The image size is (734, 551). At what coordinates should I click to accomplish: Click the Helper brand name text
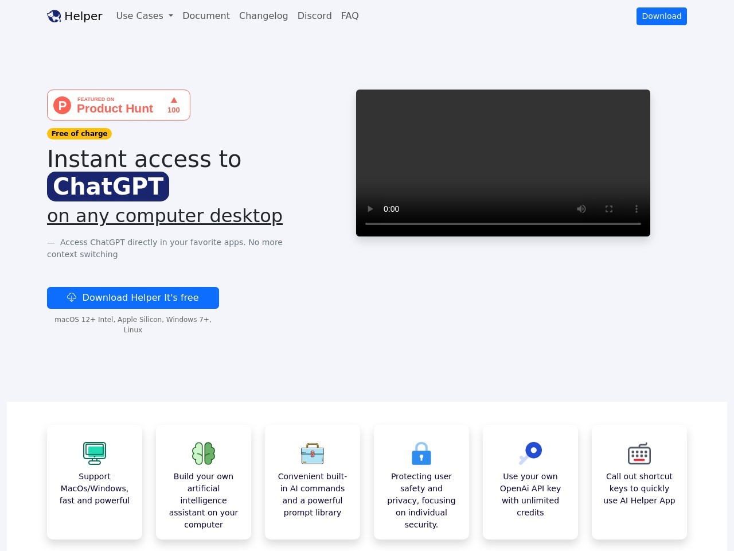[x=83, y=16]
